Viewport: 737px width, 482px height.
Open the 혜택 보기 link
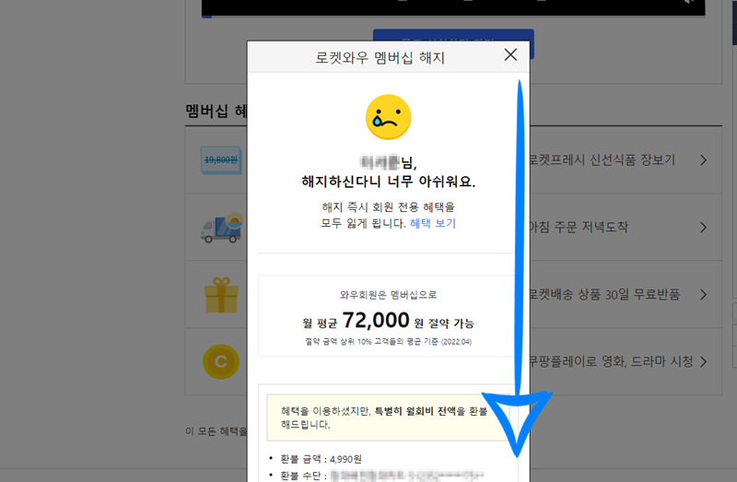click(433, 223)
